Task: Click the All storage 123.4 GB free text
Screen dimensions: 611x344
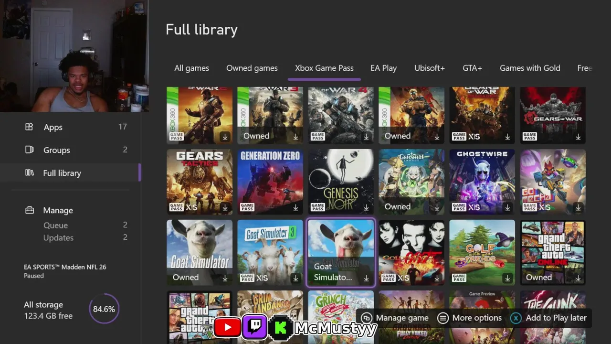Action: point(48,310)
